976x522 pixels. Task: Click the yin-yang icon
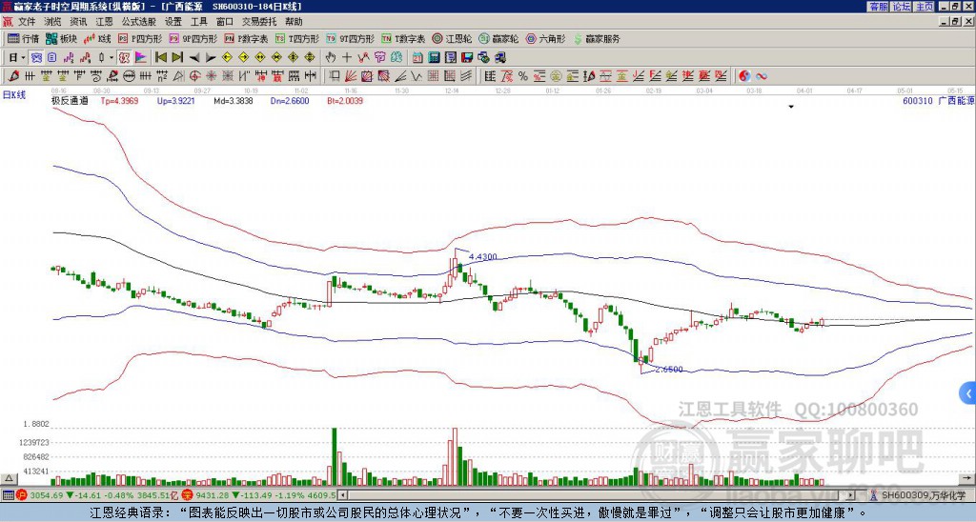(x=744, y=76)
